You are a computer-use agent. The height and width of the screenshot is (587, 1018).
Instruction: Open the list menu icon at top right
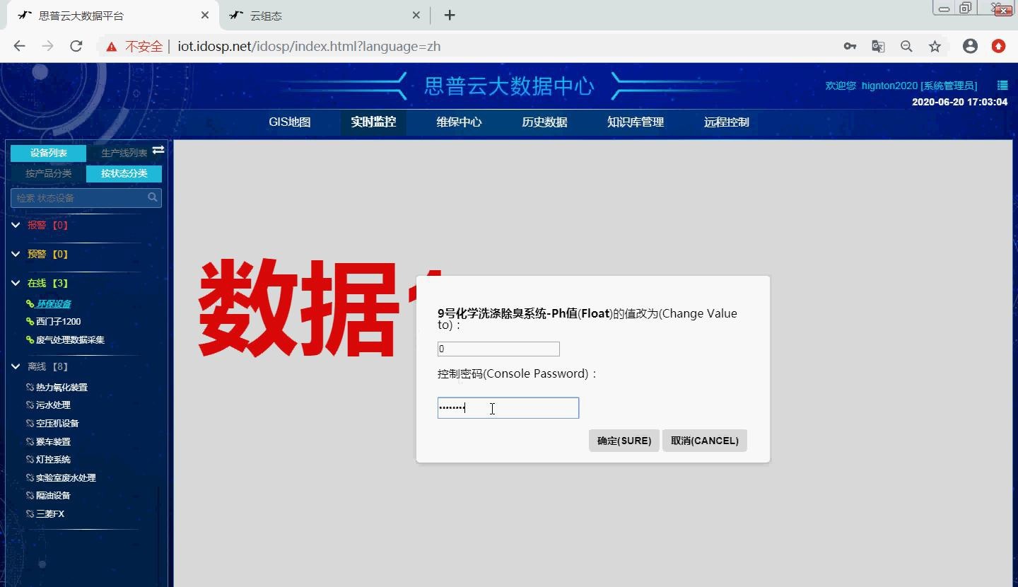coord(1002,85)
